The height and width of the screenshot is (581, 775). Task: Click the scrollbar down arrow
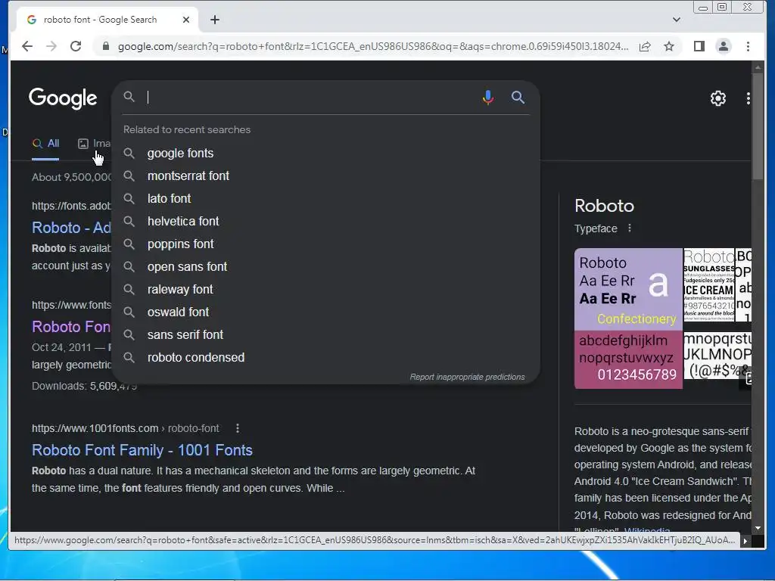(758, 528)
